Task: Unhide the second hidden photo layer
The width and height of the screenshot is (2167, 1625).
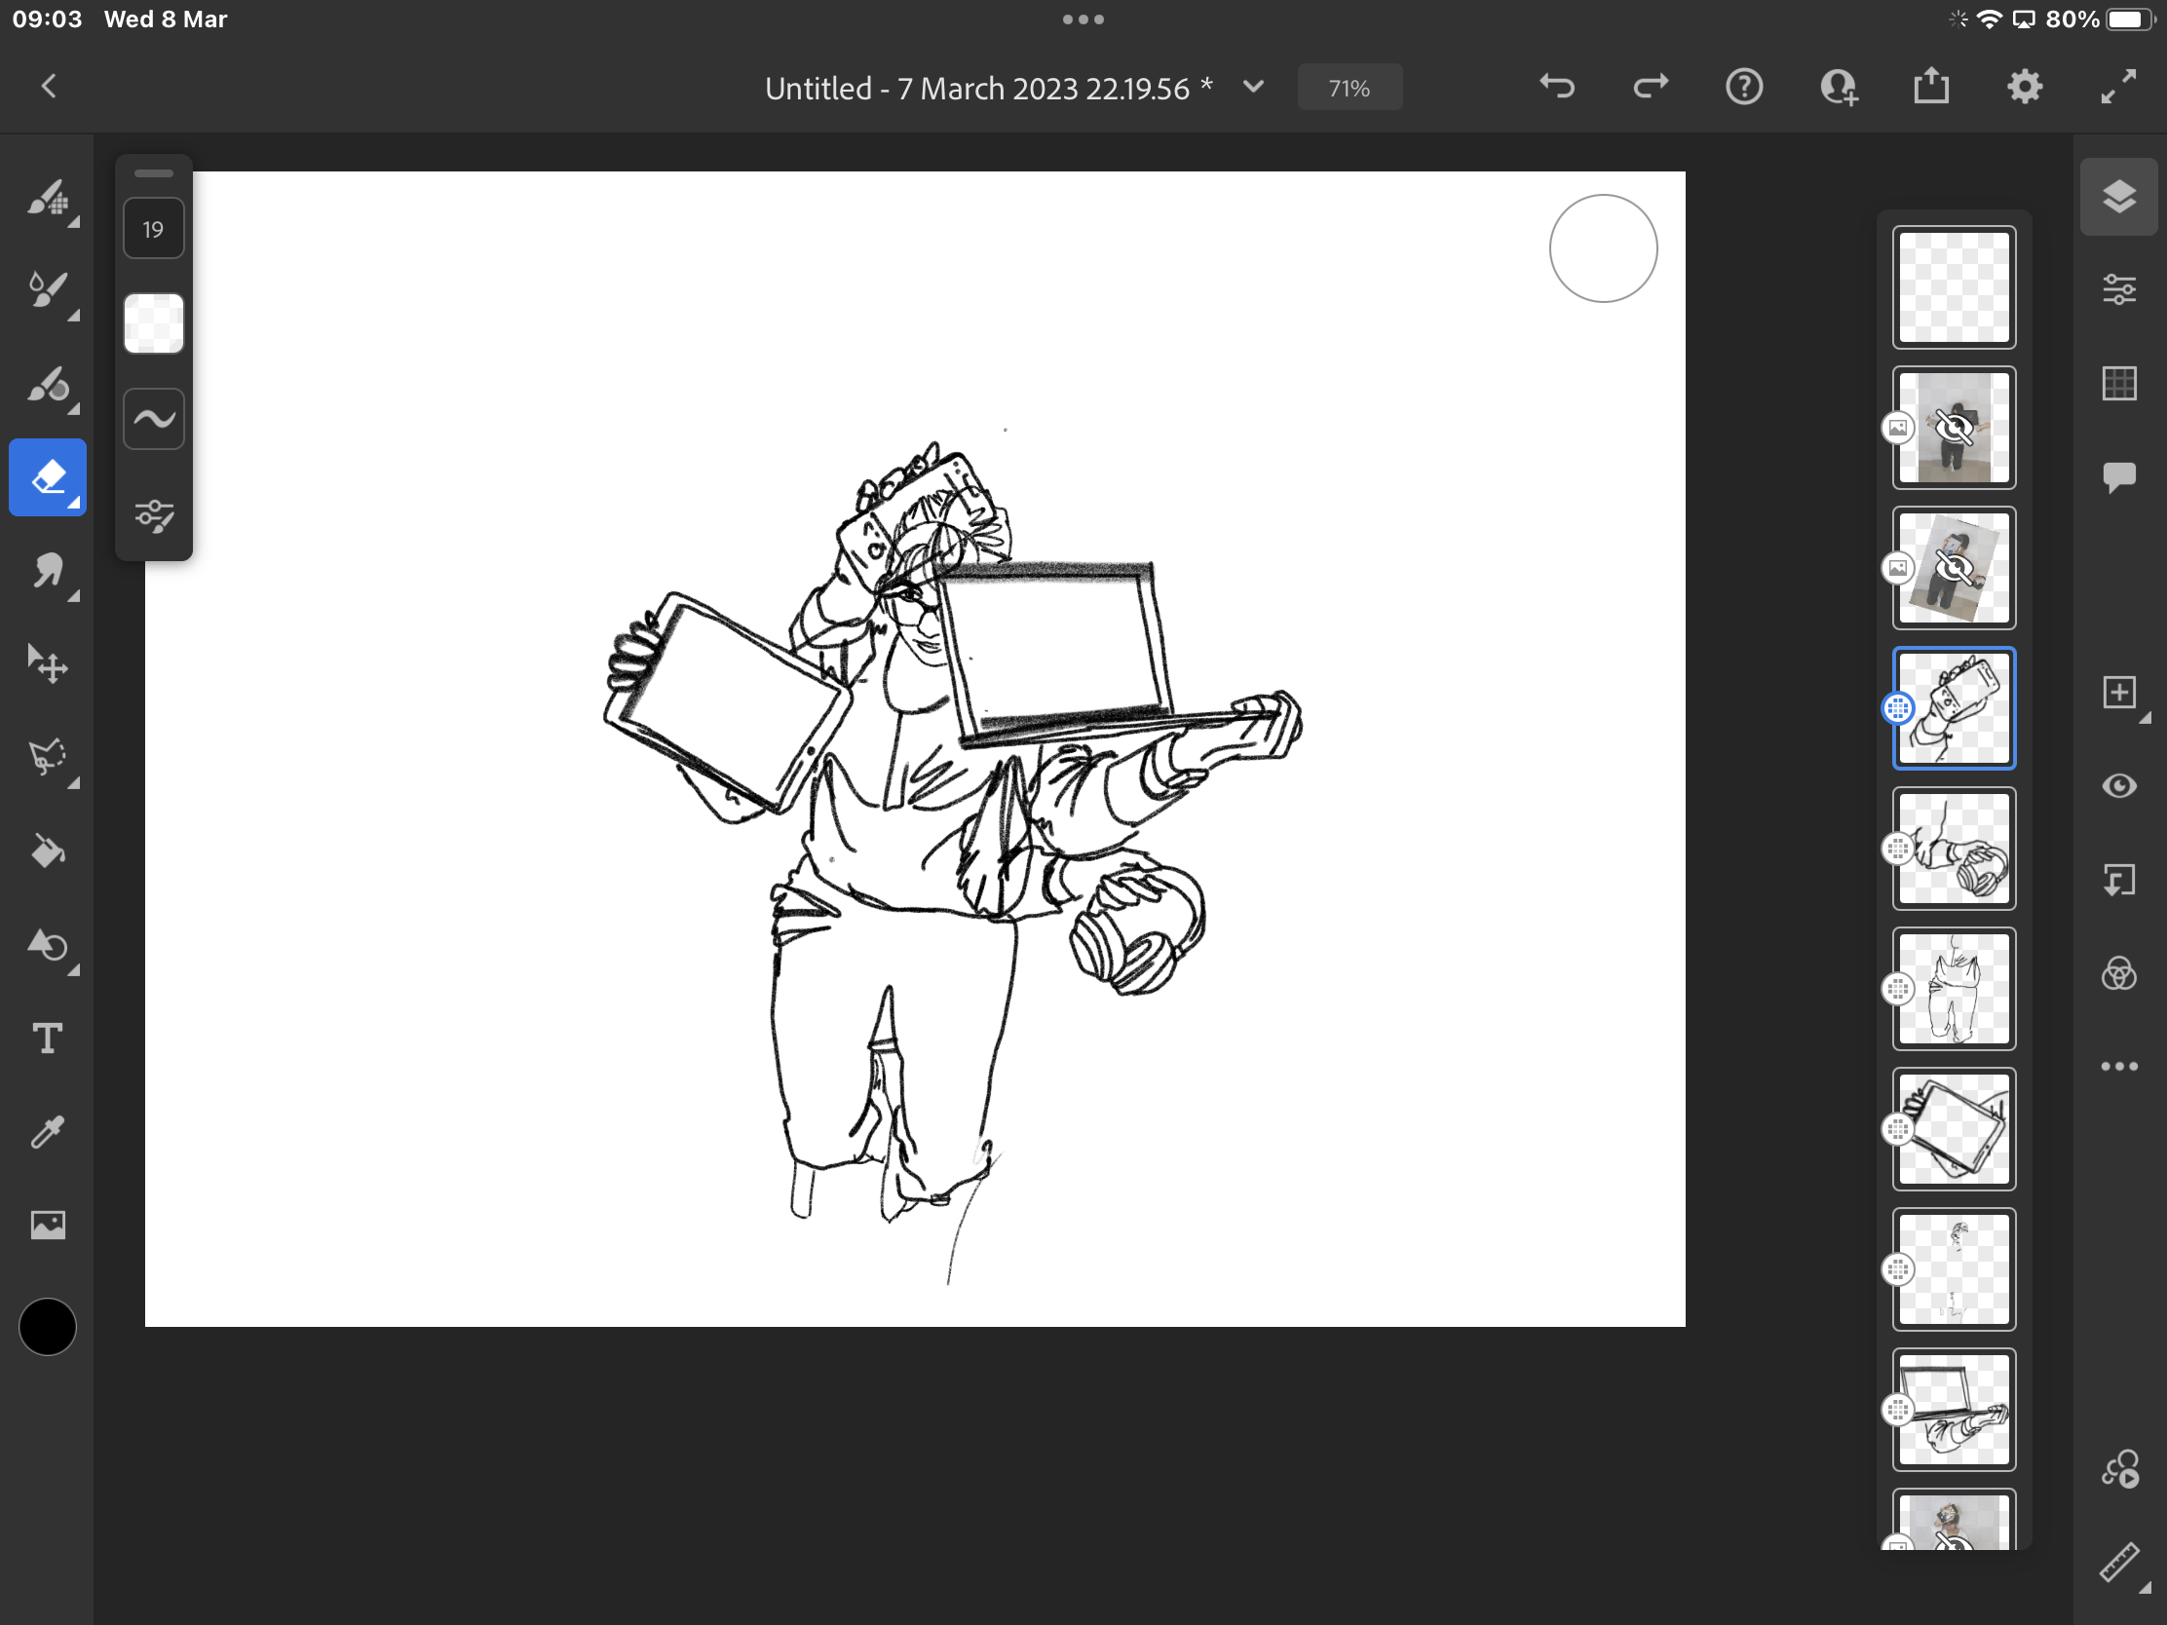Action: pyautogui.click(x=1954, y=568)
